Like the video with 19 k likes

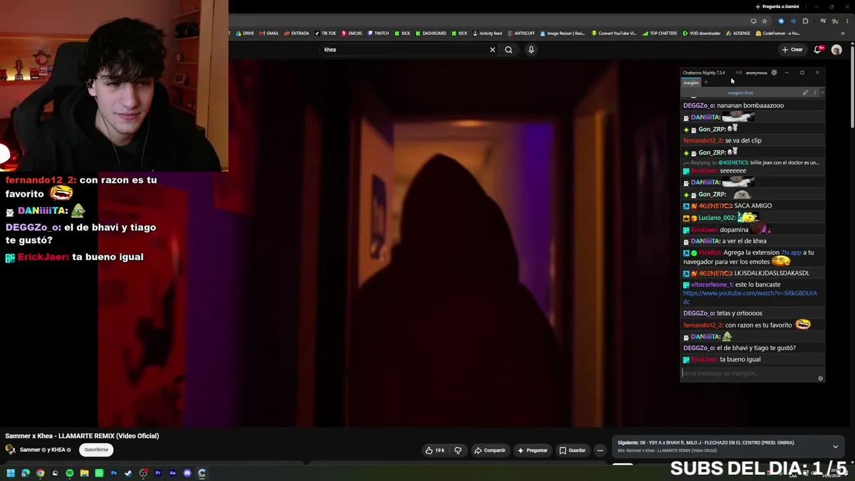(435, 450)
